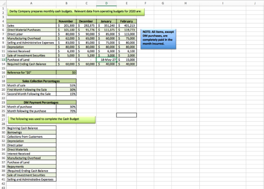The height and width of the screenshot is (189, 264).
Task: Click the Borrowings cell
Action: (x=31, y=133)
